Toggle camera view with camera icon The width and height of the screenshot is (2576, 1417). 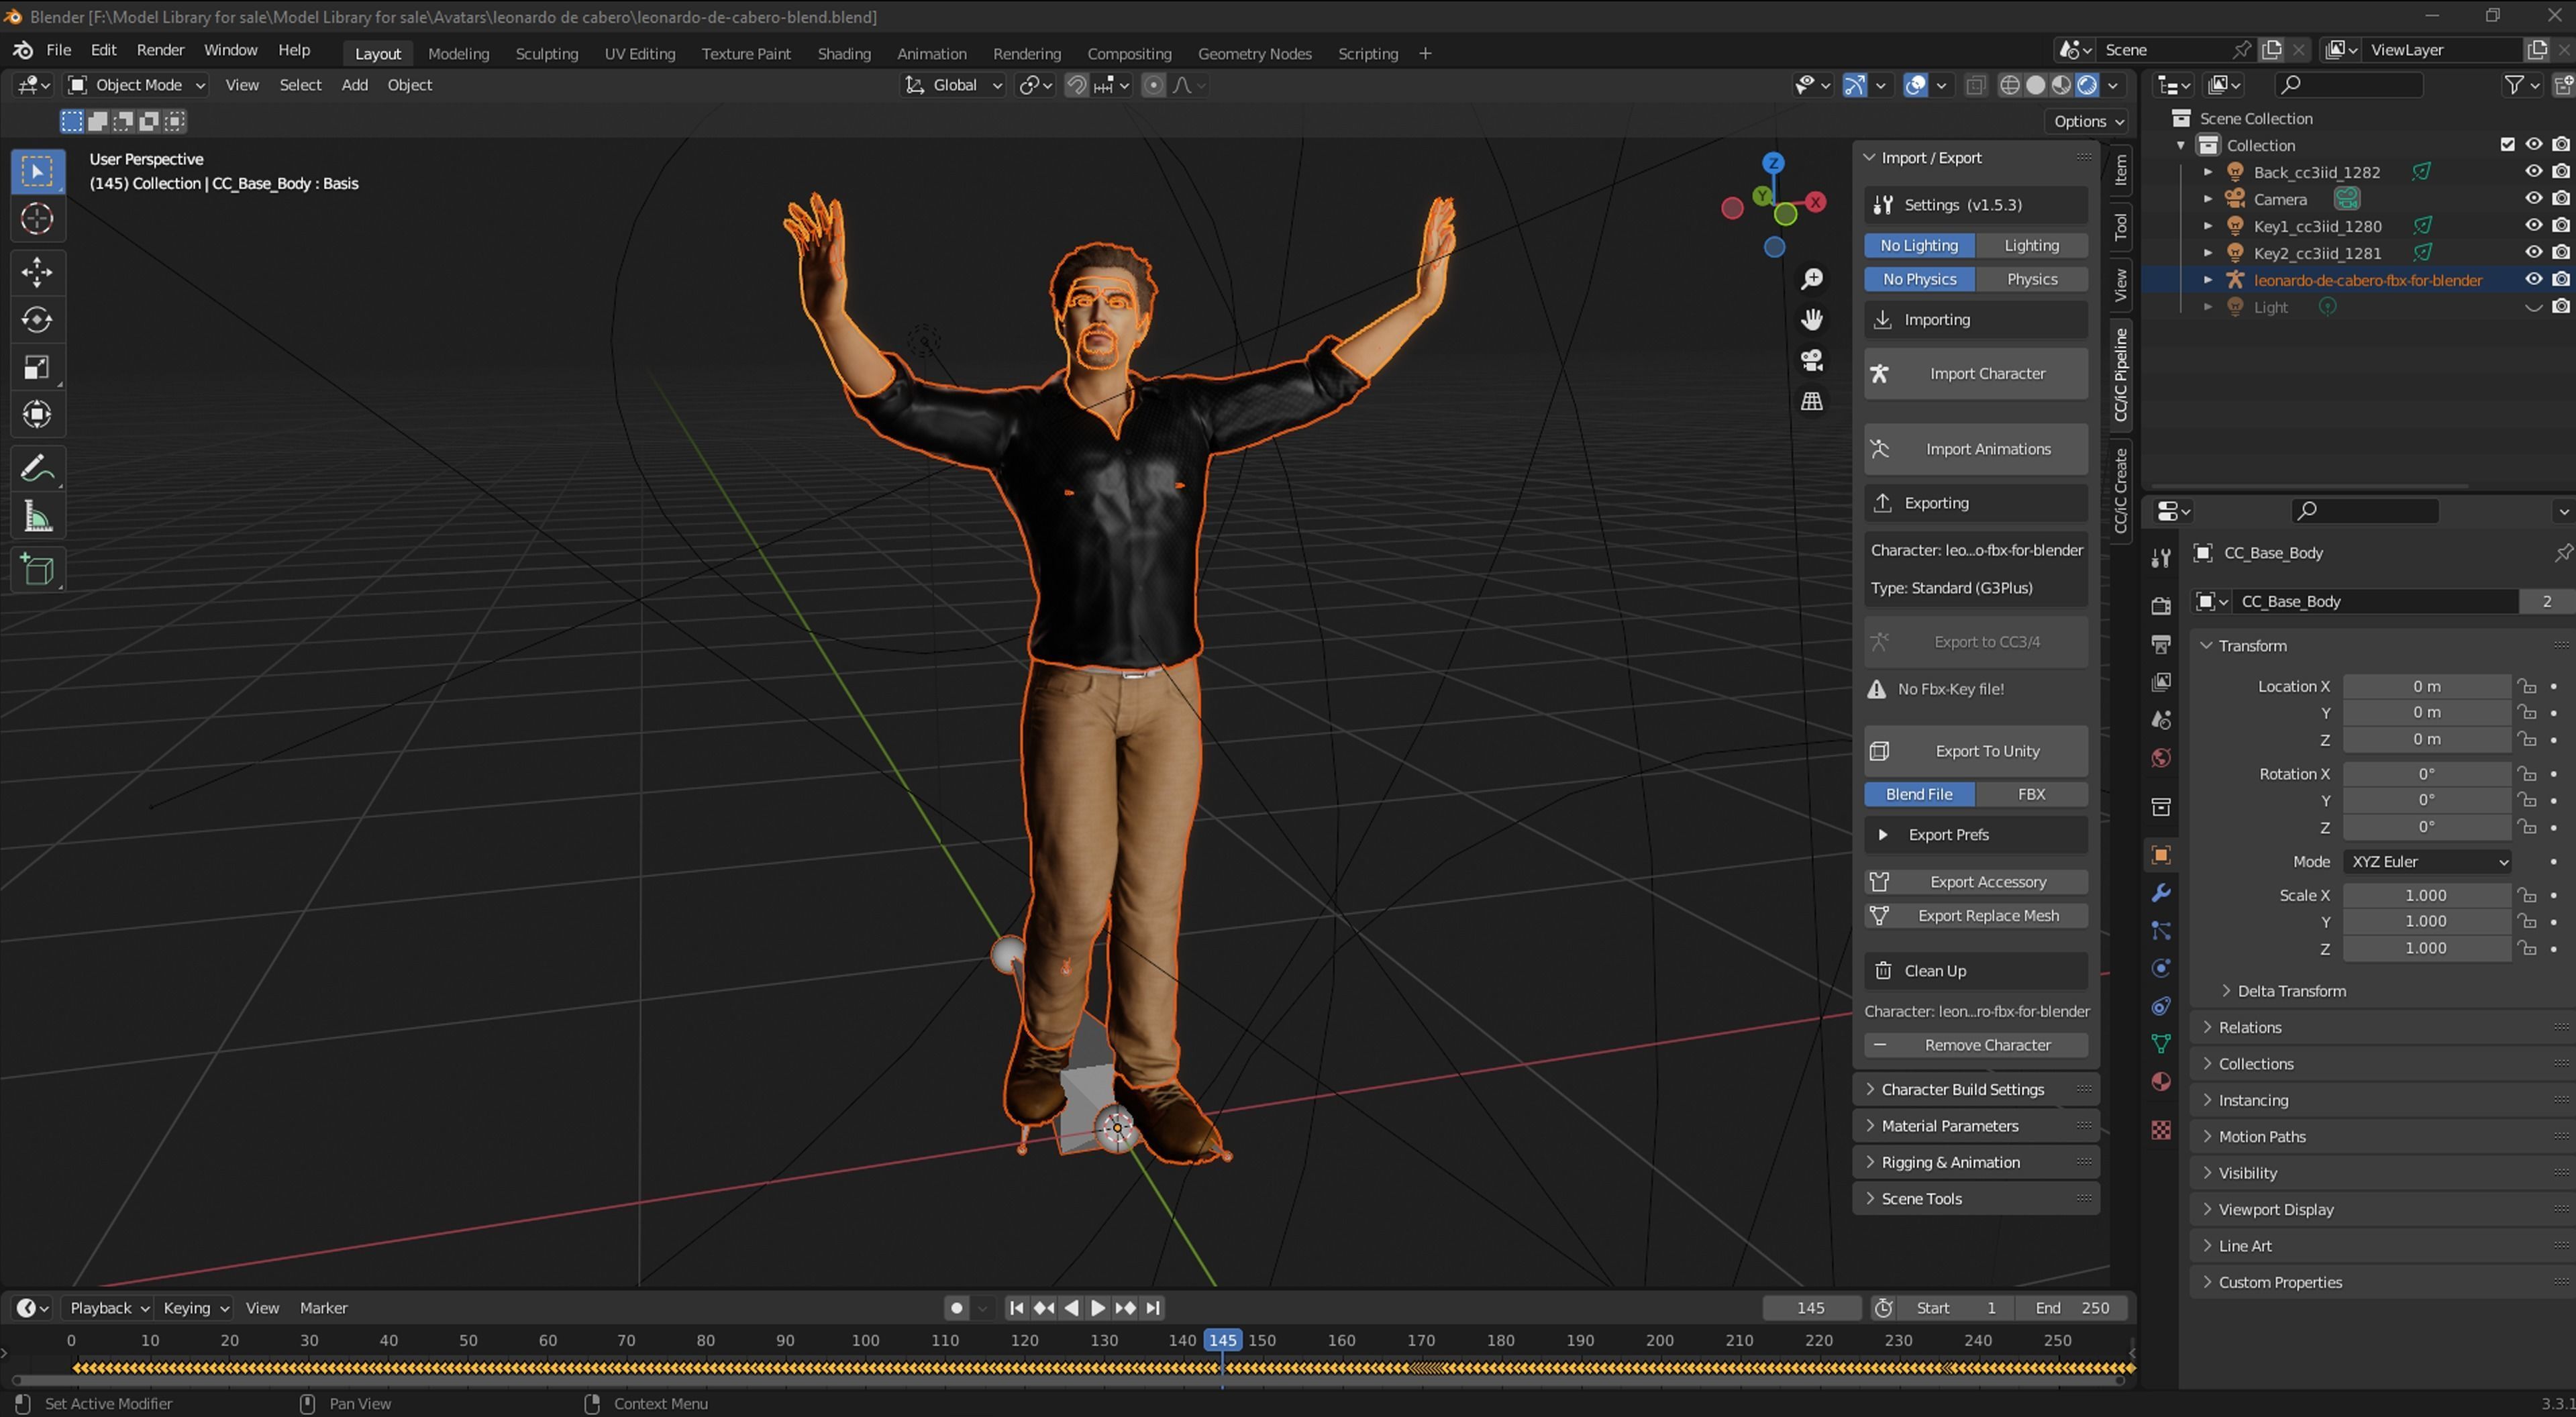point(1811,360)
